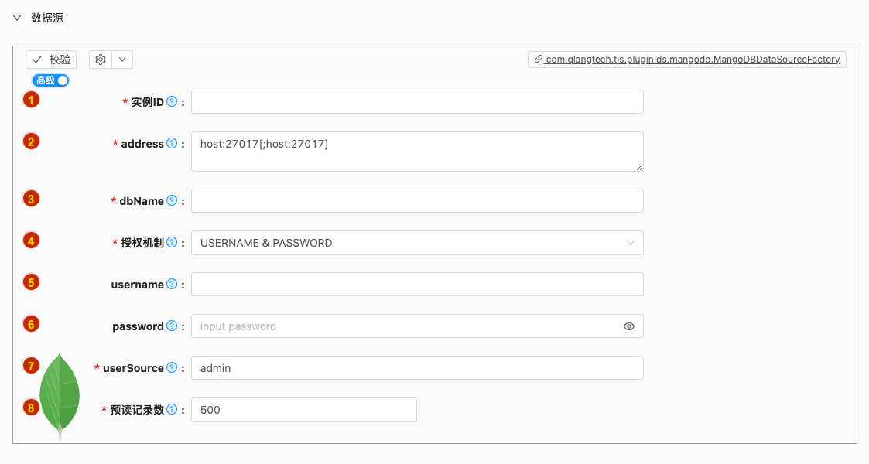
Task: Select the 预读记录数 field showing 500
Action: (303, 410)
